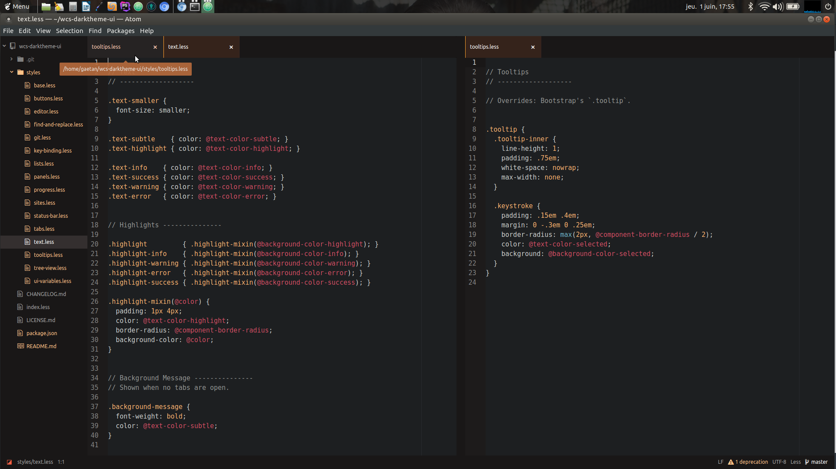Switch to the running terminal window icon

195,7
